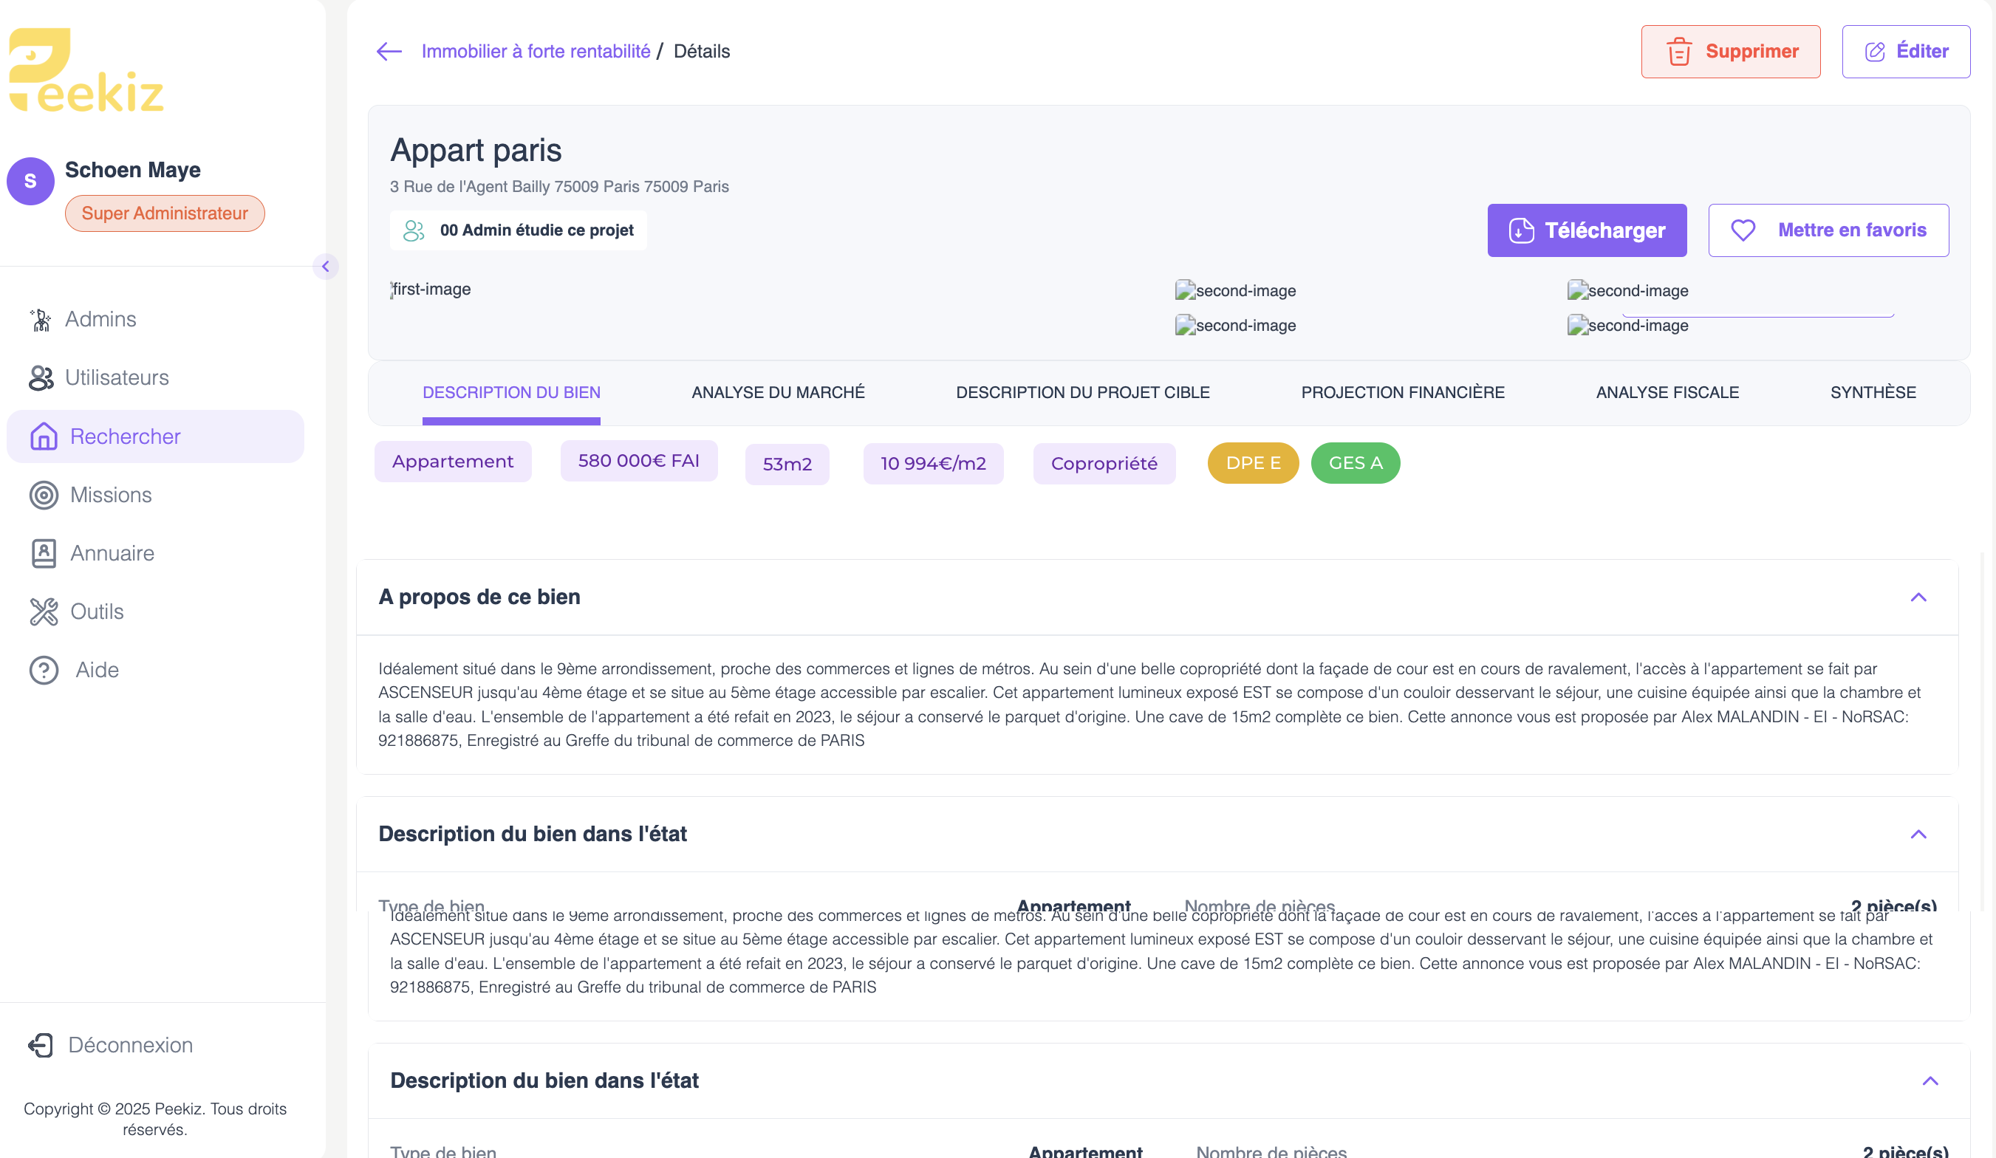This screenshot has height=1158, width=1996.
Task: Click the Admins sidebar icon
Action: coord(41,319)
